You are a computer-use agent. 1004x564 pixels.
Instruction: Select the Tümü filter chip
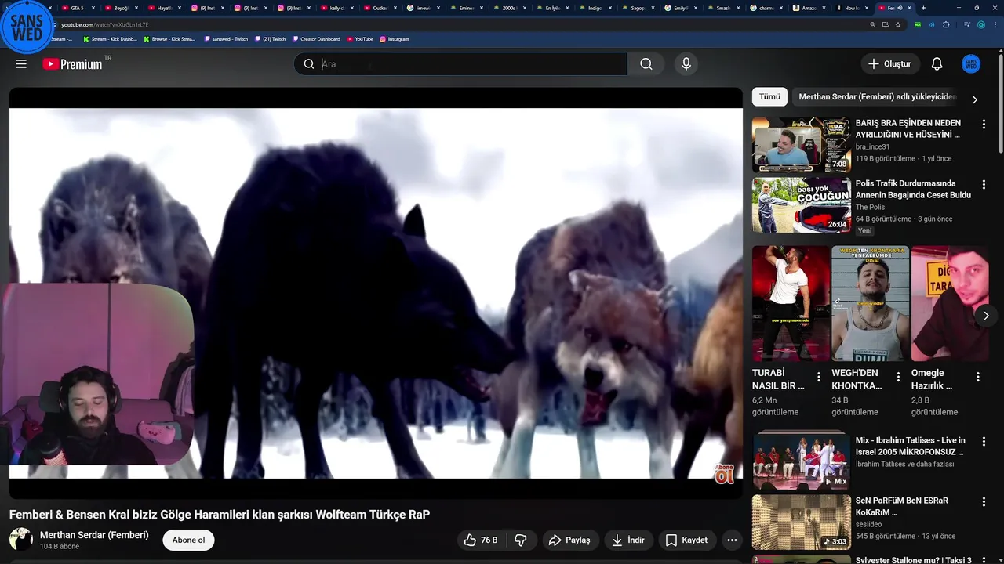(x=769, y=96)
